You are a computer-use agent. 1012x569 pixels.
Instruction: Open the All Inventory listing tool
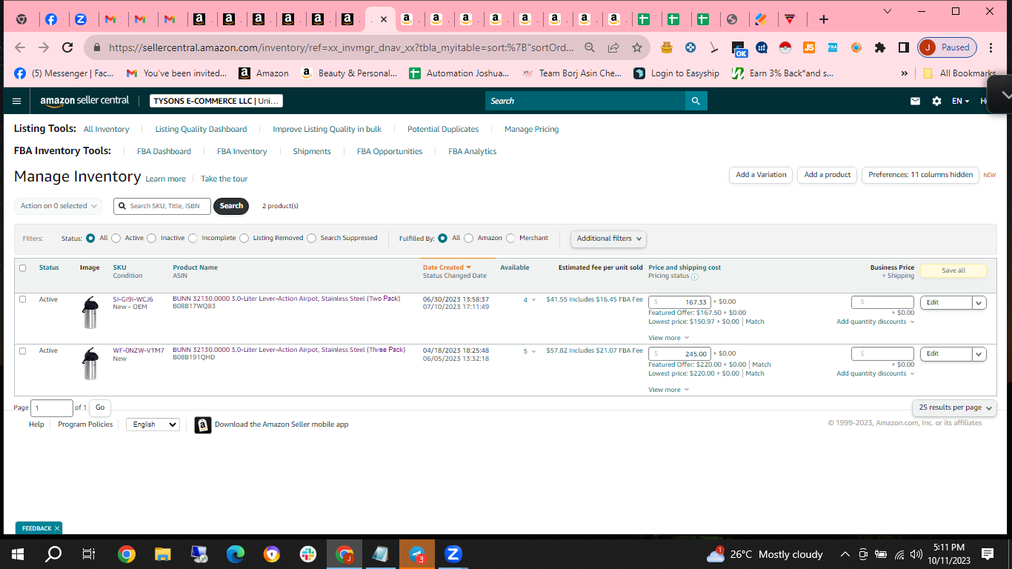click(106, 129)
